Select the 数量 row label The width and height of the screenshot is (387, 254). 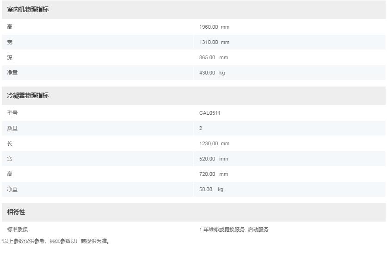[12, 128]
